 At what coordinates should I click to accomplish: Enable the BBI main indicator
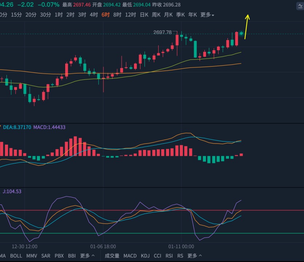coord(72,256)
